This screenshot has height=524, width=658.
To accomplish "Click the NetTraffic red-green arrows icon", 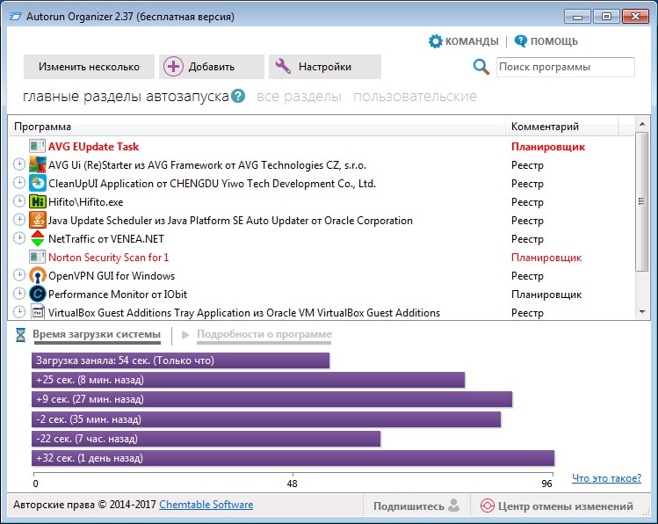I will [x=38, y=238].
